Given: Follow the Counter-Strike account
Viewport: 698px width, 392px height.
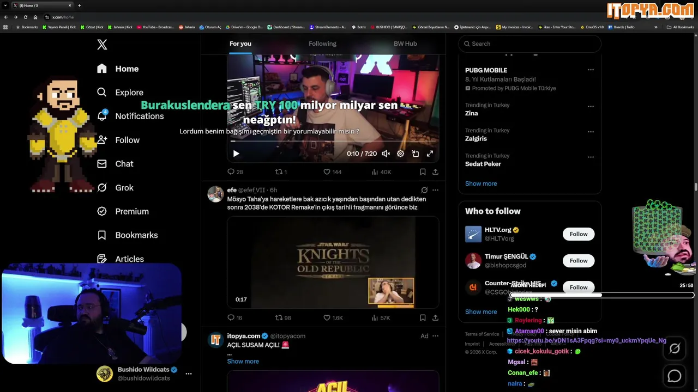Looking at the screenshot, I should point(579,287).
